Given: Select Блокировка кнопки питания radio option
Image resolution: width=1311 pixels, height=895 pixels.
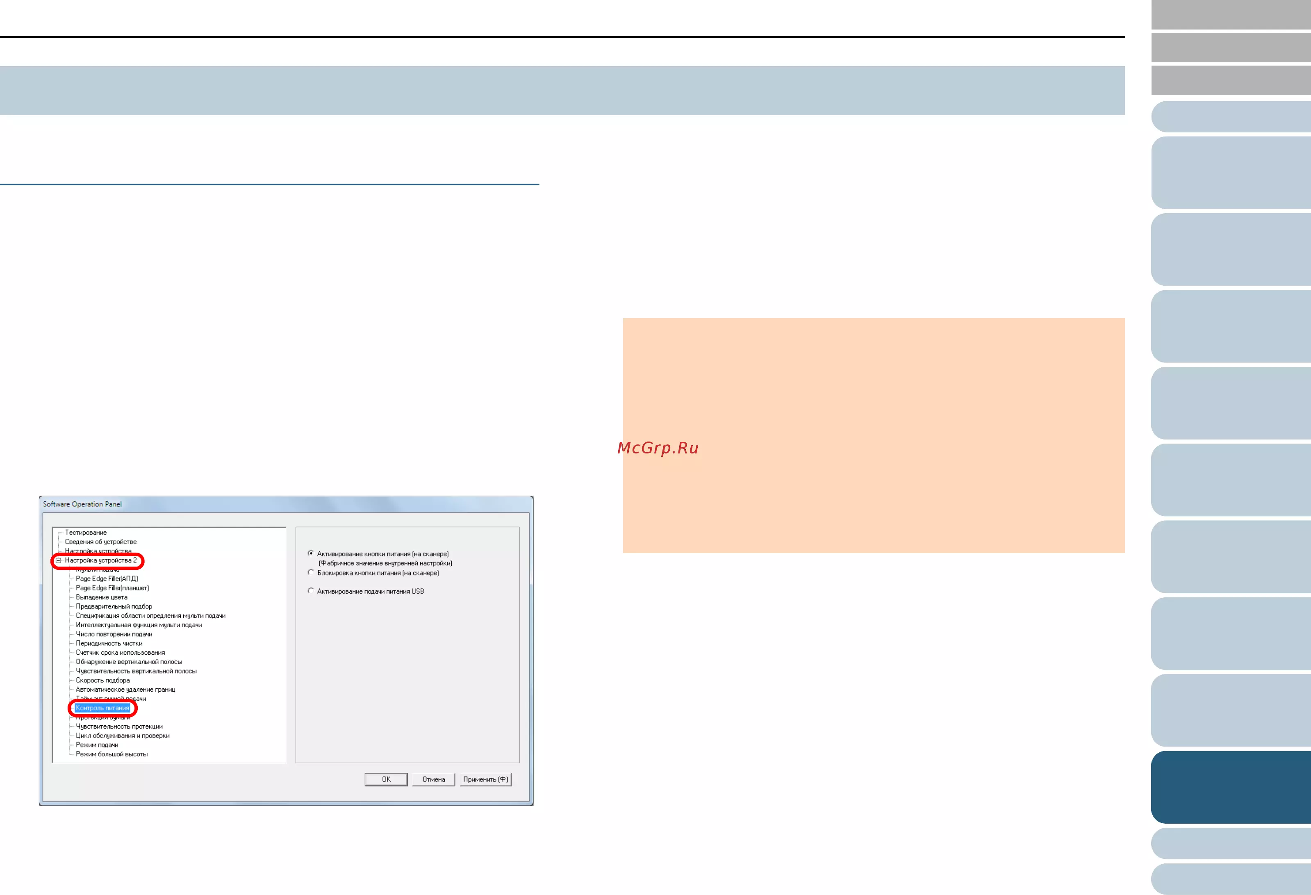Looking at the screenshot, I should [311, 572].
